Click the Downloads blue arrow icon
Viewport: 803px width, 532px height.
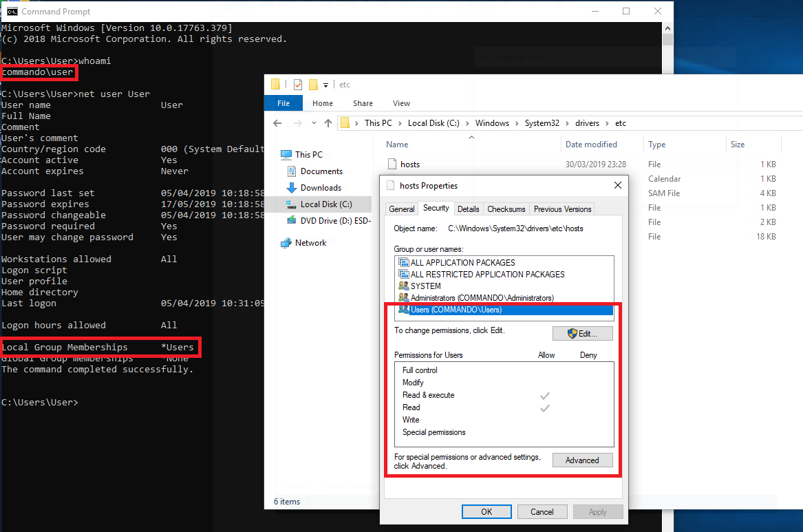tap(291, 187)
